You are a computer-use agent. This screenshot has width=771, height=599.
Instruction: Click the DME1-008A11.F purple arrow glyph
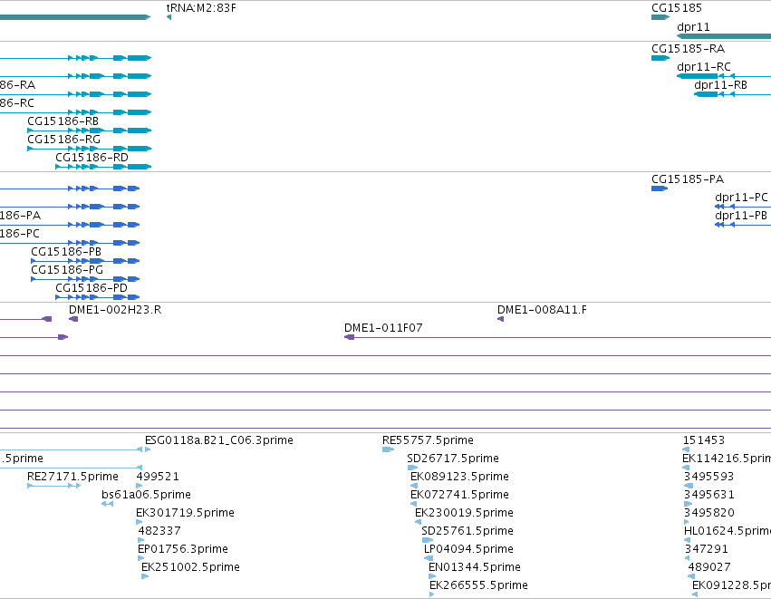point(500,319)
